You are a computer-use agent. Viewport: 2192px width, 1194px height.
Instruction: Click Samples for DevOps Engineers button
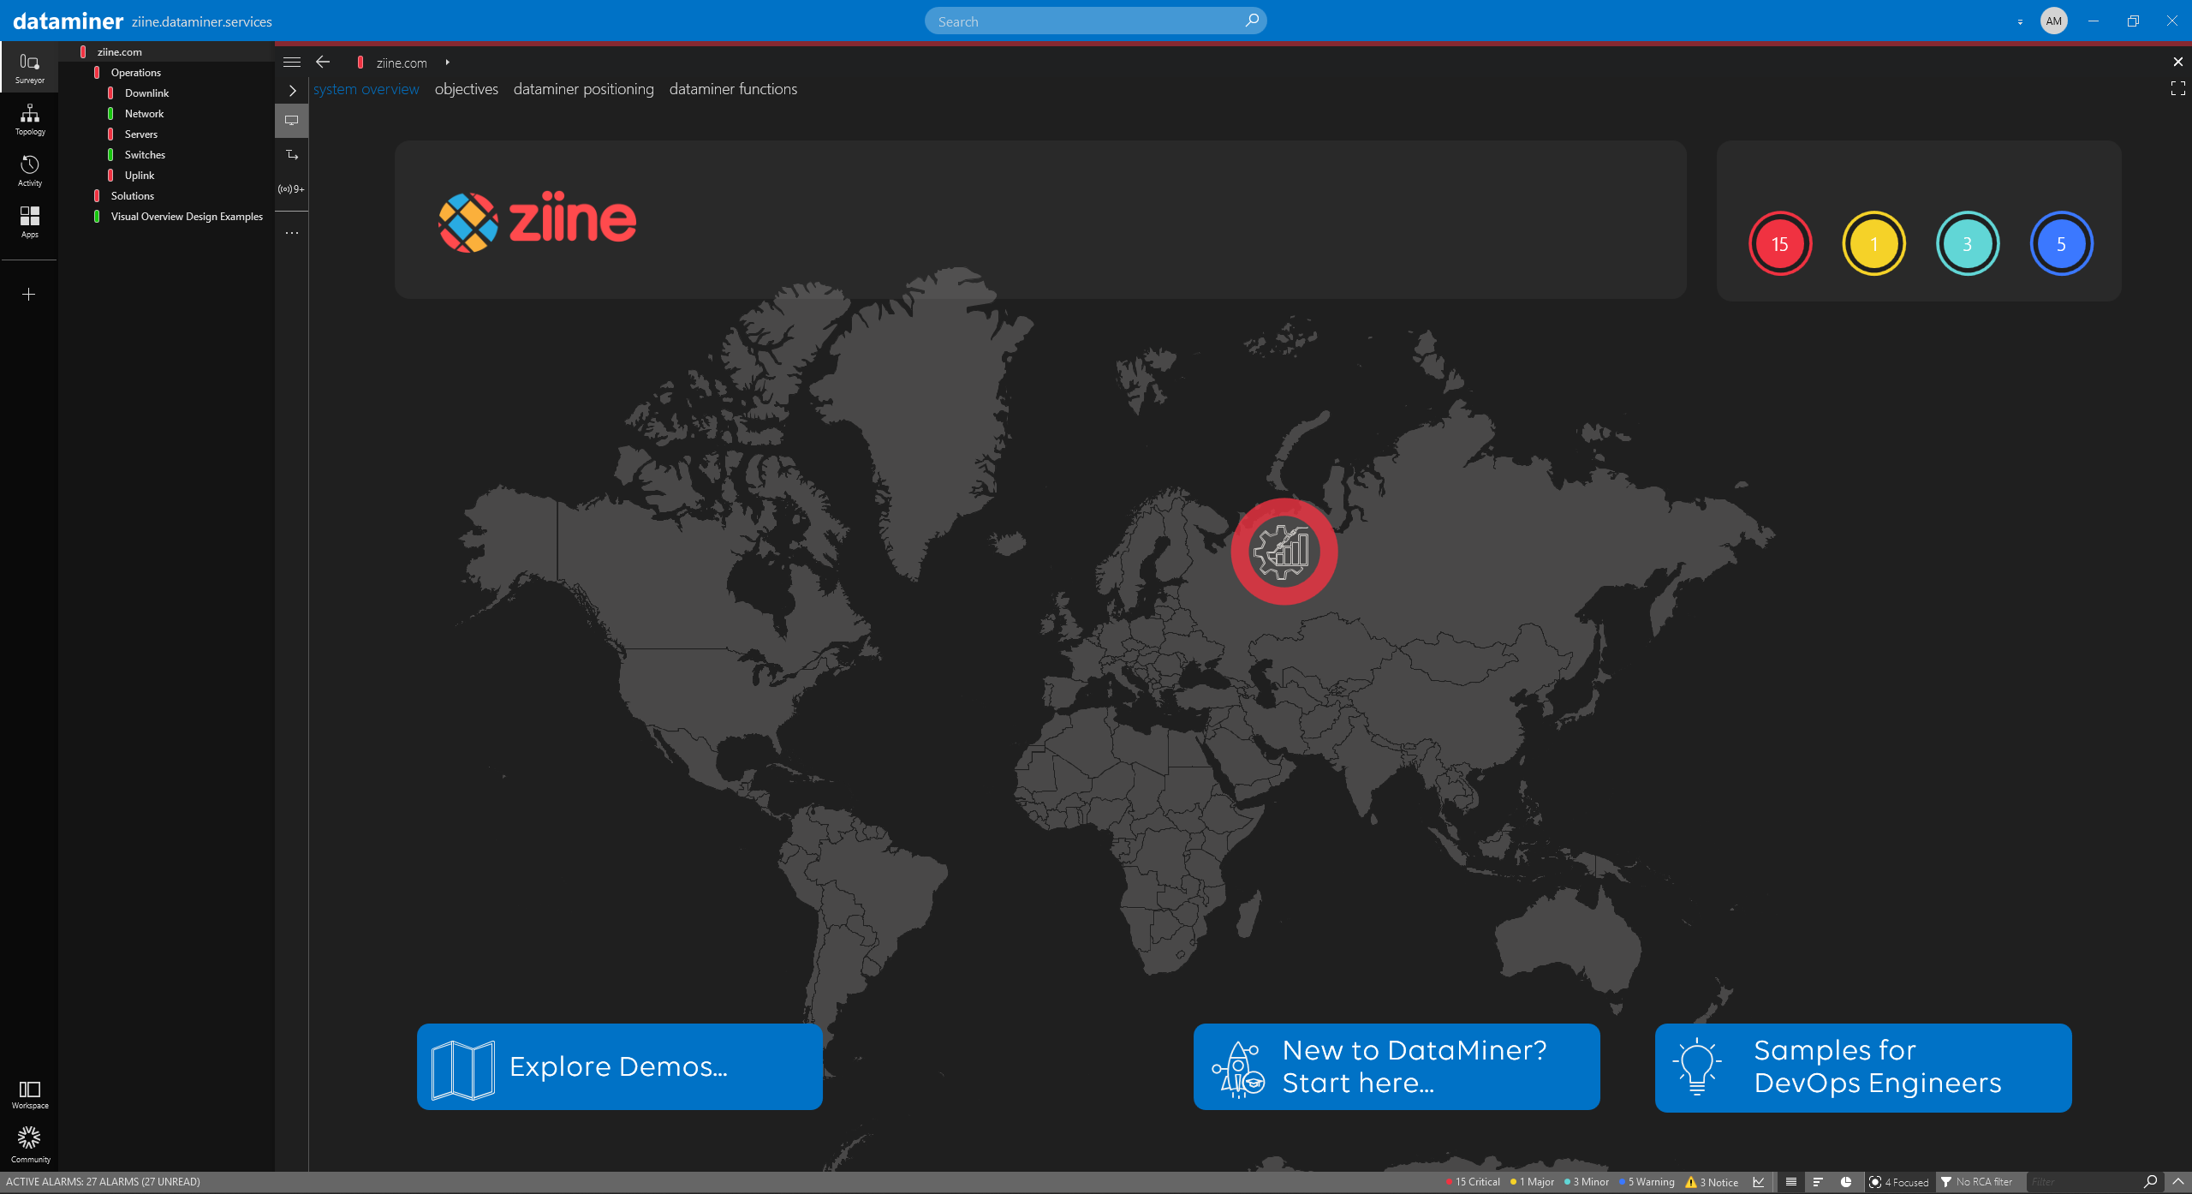click(1862, 1066)
